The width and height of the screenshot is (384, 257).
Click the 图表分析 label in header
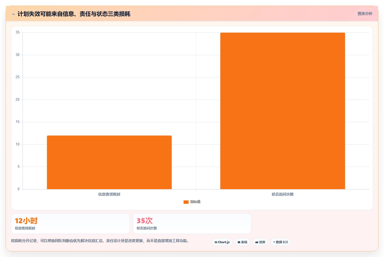click(365, 14)
